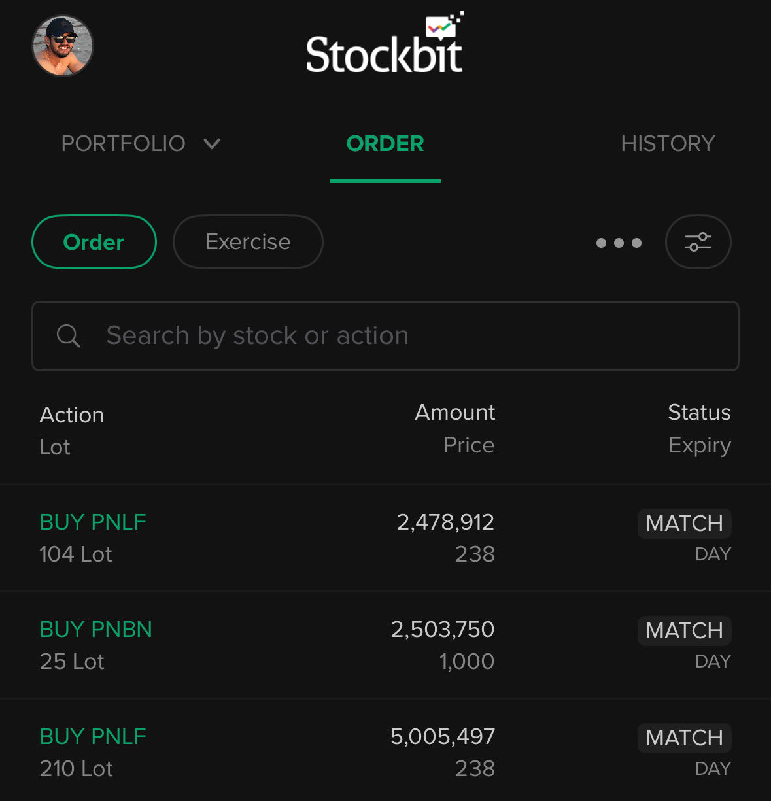Screen dimensions: 771x801
Task: Click MATCH status of 210 Lot order
Action: (x=684, y=738)
